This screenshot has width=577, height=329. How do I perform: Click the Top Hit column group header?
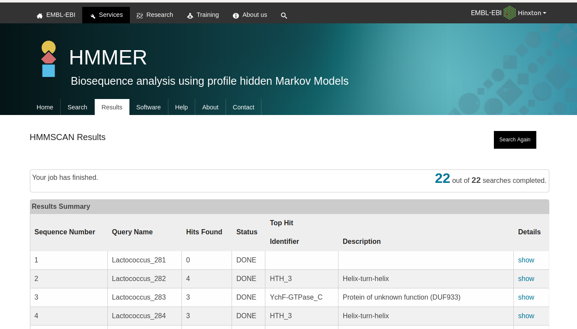point(281,223)
